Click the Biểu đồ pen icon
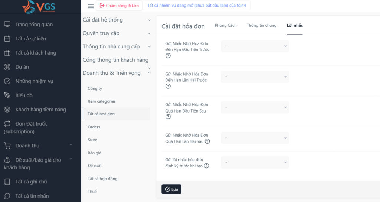The width and height of the screenshot is (380, 202). 7,95
